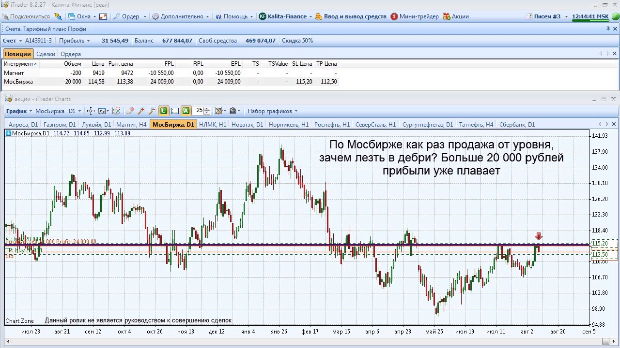Screen dimensions: 620x348
Task: Click the fullscreen red arrows icon
Action: (103, 16)
